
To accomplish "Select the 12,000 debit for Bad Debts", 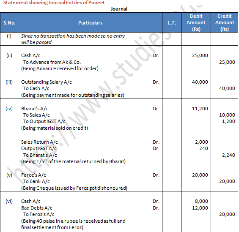I will pyautogui.click(x=200, y=208).
